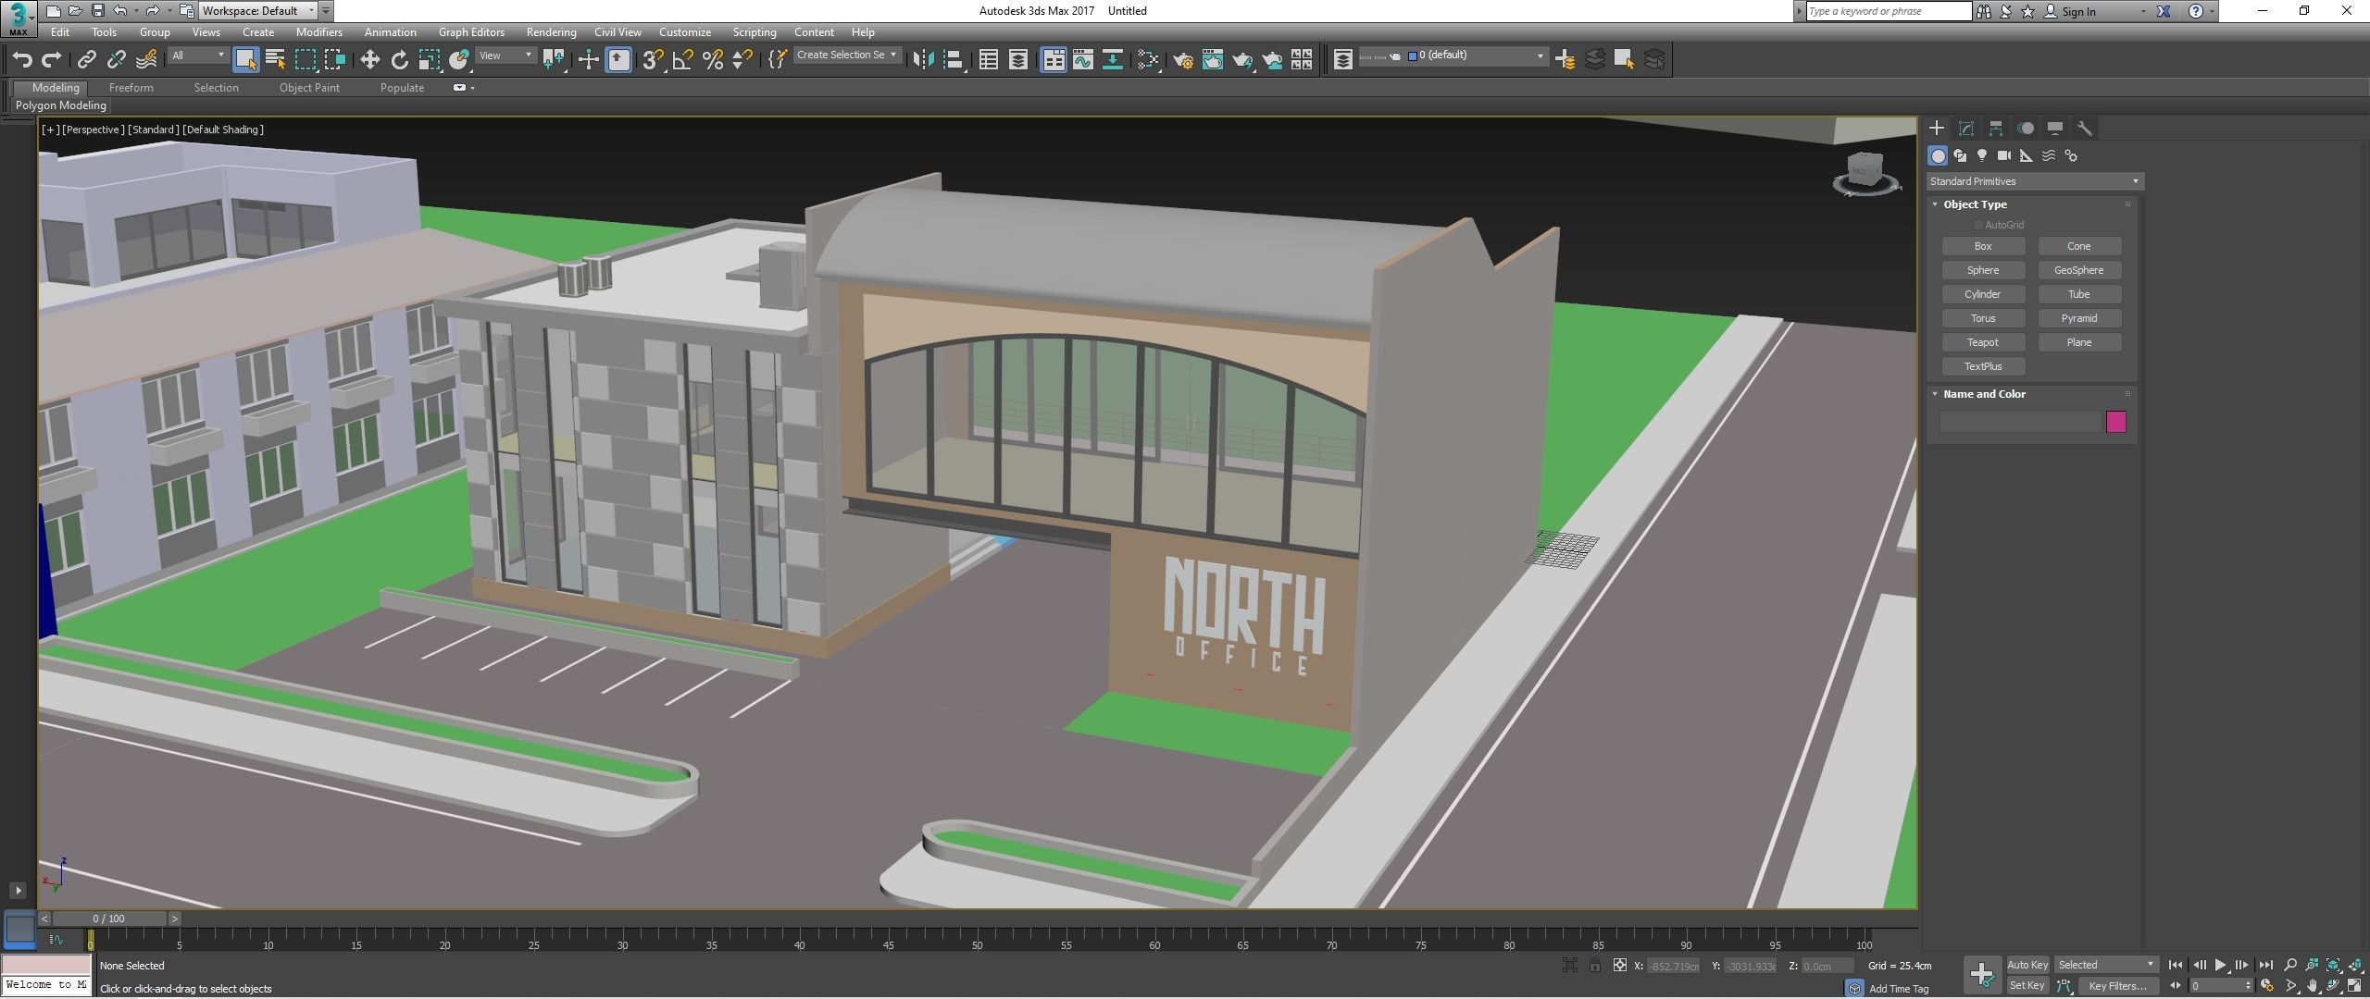Click the Unlink Selection icon

pos(116,60)
